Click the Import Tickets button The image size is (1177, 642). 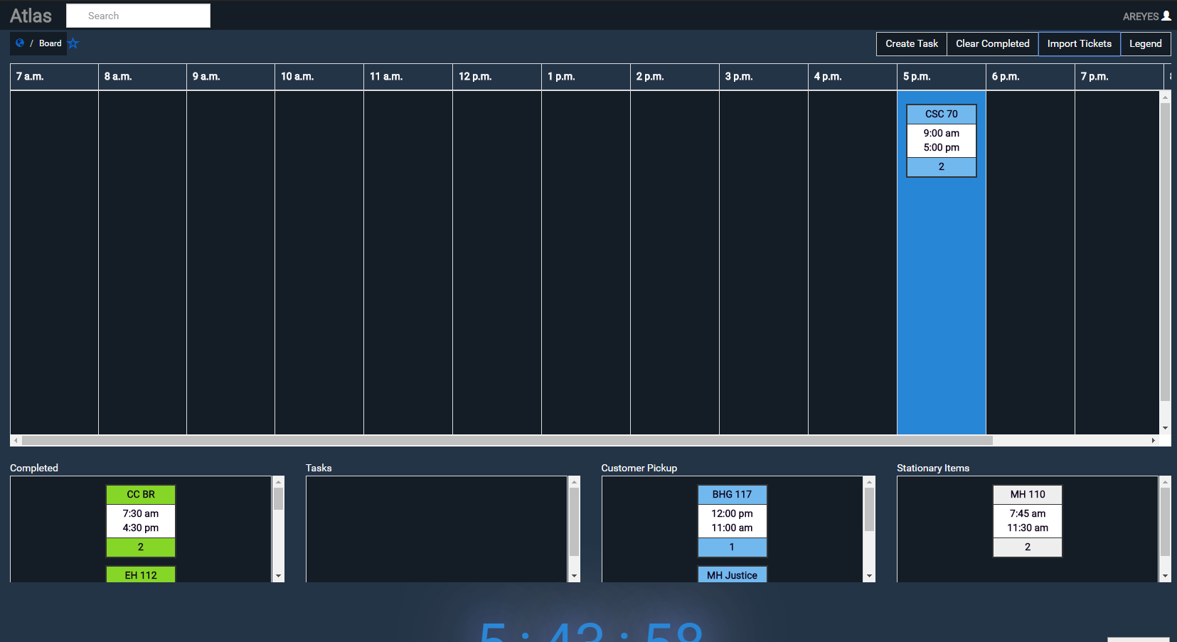[1080, 43]
